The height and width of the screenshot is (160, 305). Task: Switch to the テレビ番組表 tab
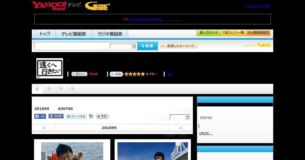coord(74,34)
